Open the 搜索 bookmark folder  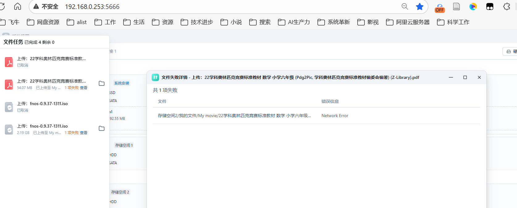tap(260, 22)
